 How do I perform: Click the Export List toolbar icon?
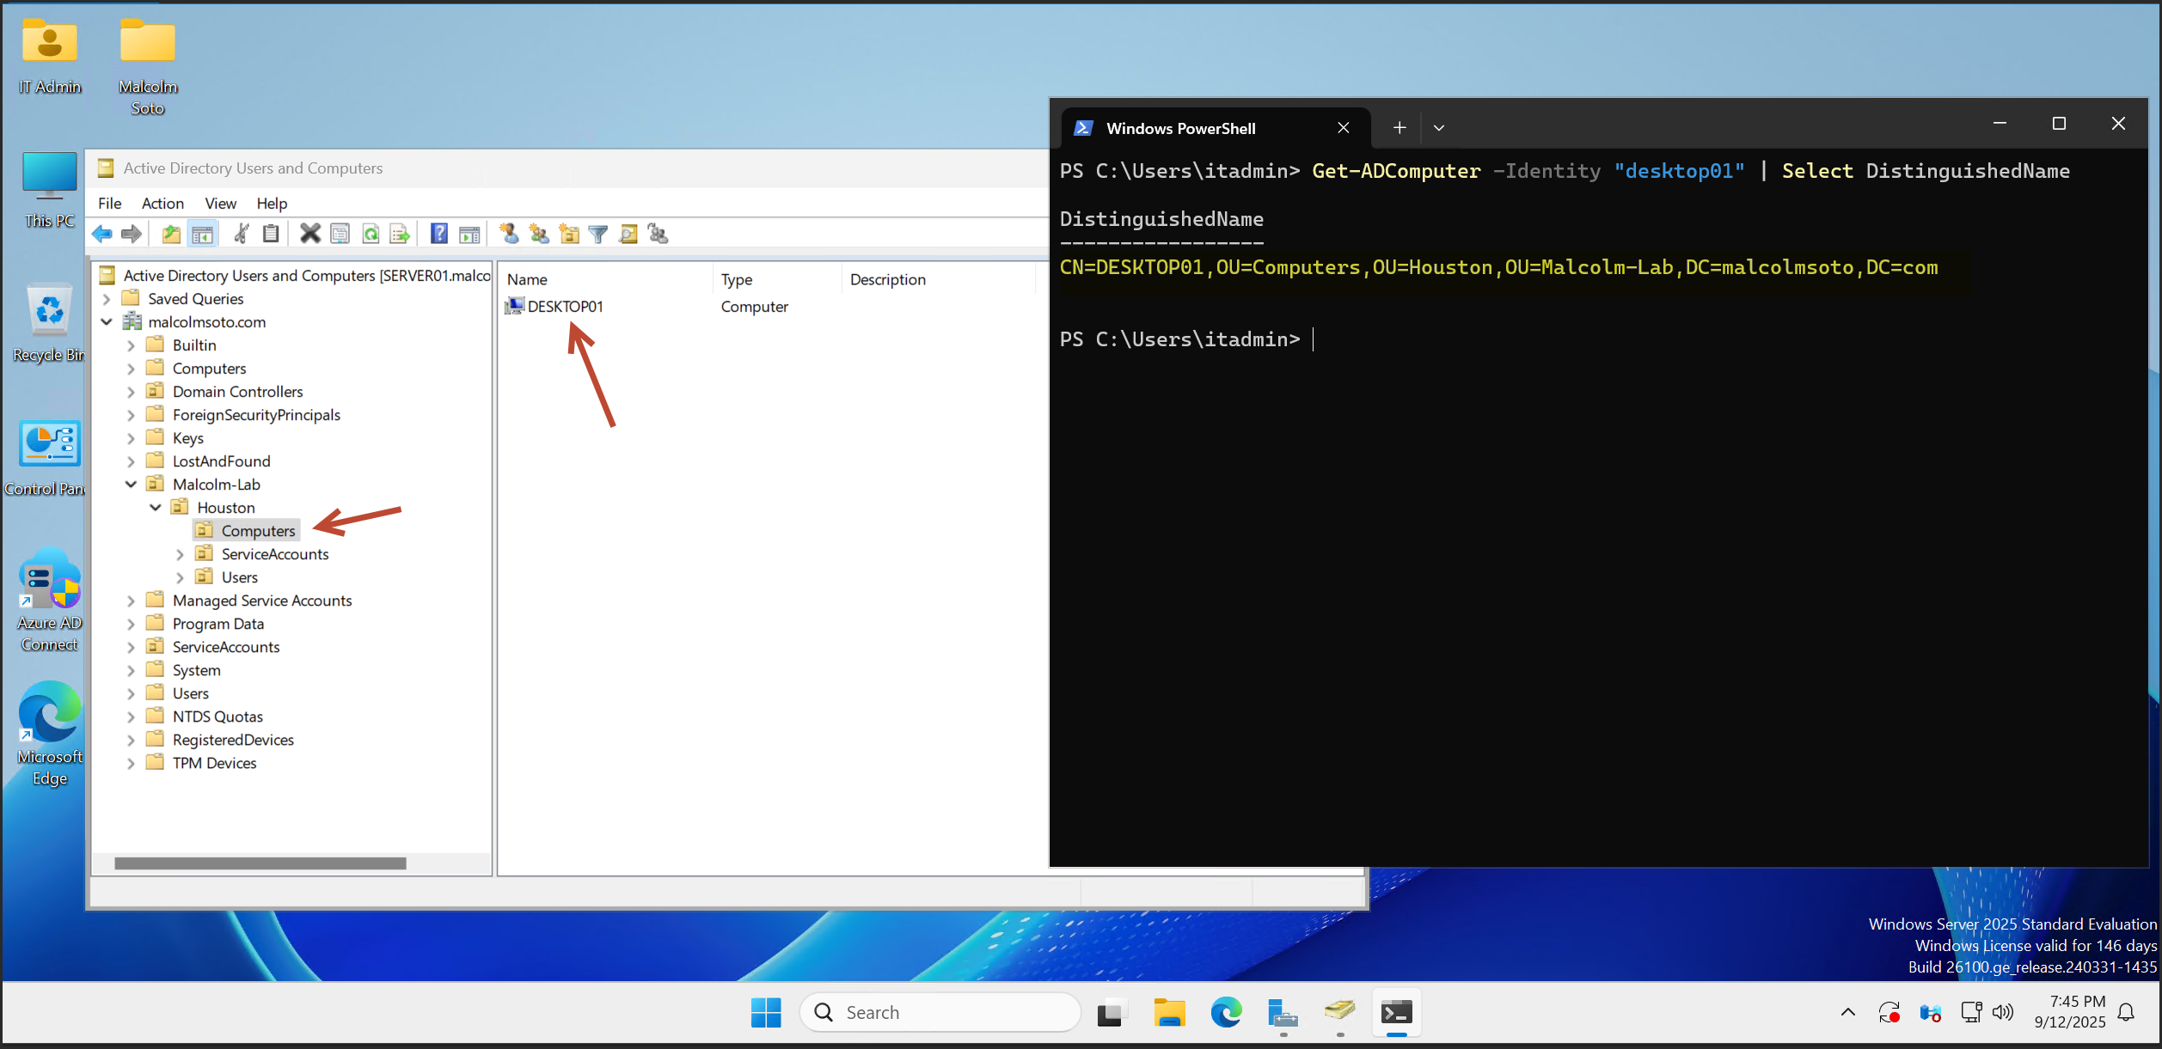coord(400,234)
